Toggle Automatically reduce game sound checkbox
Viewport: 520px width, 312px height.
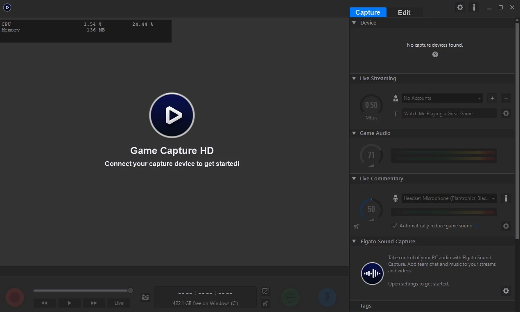pyautogui.click(x=395, y=226)
